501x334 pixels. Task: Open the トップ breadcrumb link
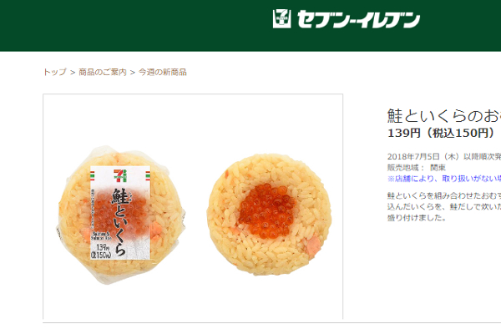(x=55, y=73)
